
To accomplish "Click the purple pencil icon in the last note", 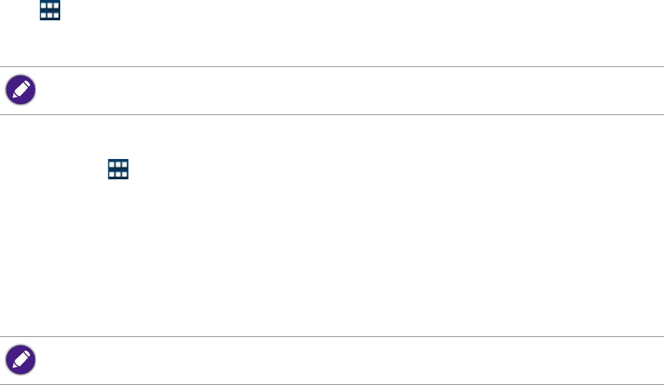I will [x=20, y=359].
